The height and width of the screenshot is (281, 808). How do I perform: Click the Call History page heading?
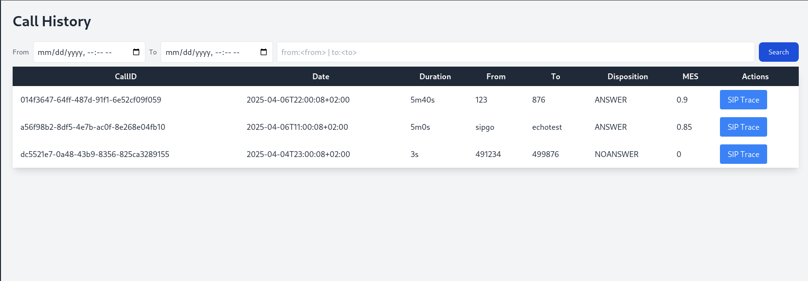click(52, 21)
